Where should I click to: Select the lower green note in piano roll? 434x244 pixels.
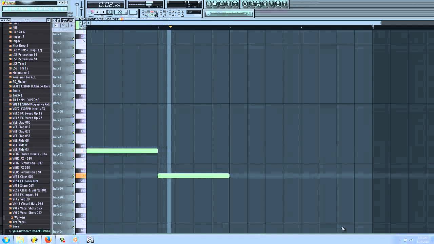click(x=194, y=176)
